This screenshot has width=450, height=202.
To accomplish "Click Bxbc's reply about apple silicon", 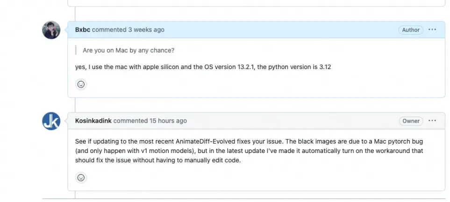I will (x=203, y=67).
